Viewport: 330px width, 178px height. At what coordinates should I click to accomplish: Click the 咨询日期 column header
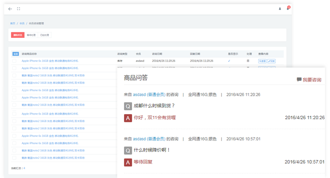157,54
